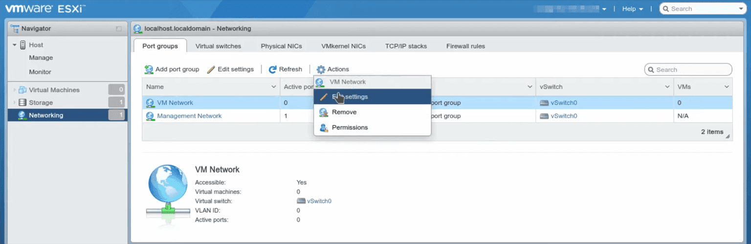Viewport: 751px width, 244px height.
Task: Open the Help dropdown menu
Action: [633, 9]
